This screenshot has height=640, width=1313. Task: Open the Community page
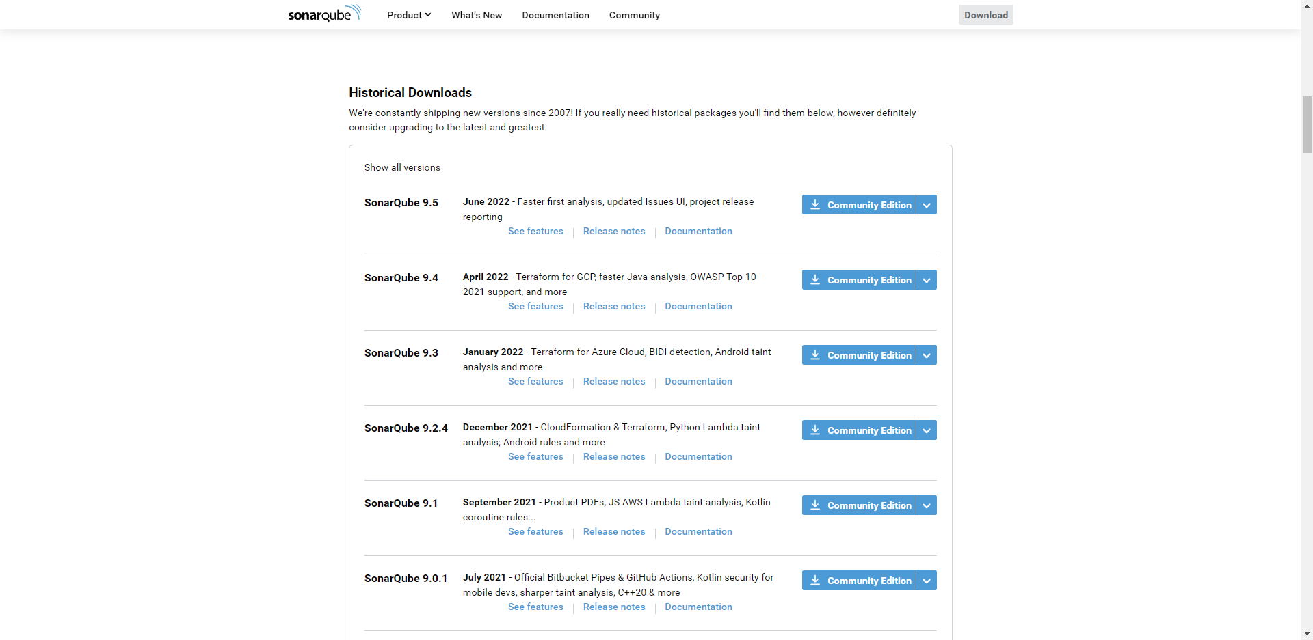[x=635, y=15]
